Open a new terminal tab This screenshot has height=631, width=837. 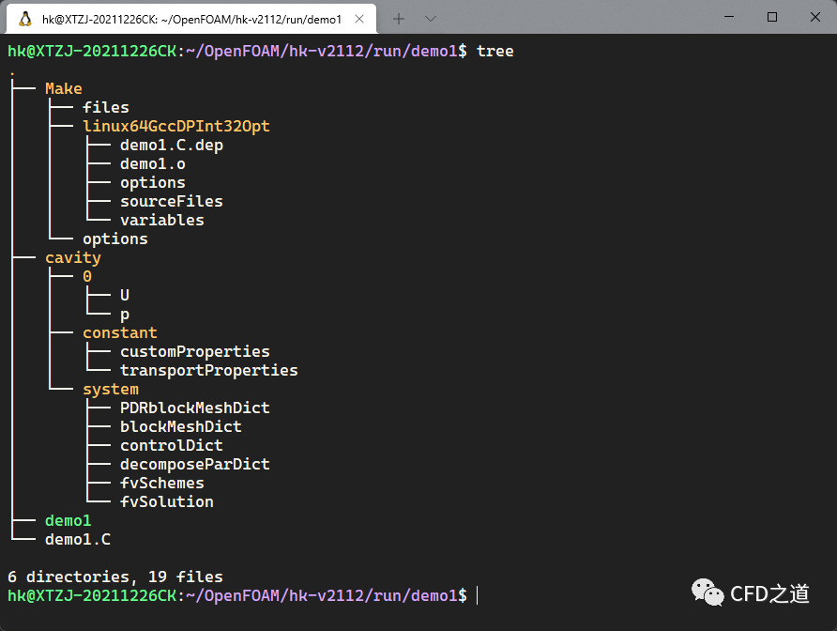tap(399, 18)
